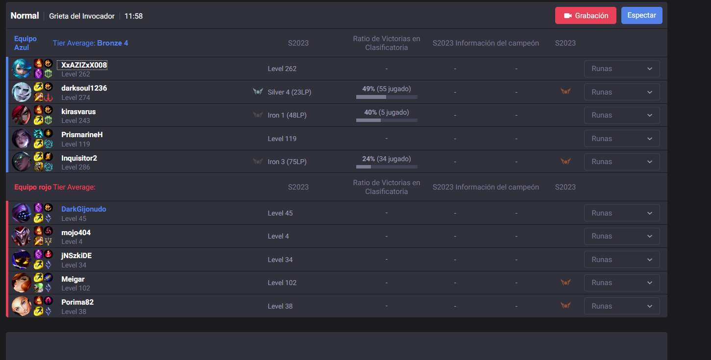Click DarkGijonudo's champion portrait icon
This screenshot has width=711, height=360.
coord(22,213)
